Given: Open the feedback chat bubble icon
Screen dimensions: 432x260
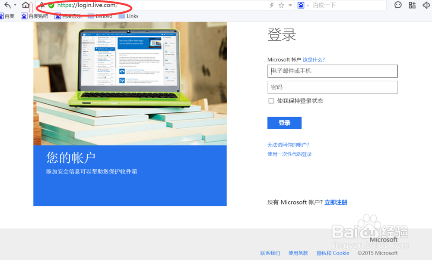Looking at the screenshot, I should 397,5.
